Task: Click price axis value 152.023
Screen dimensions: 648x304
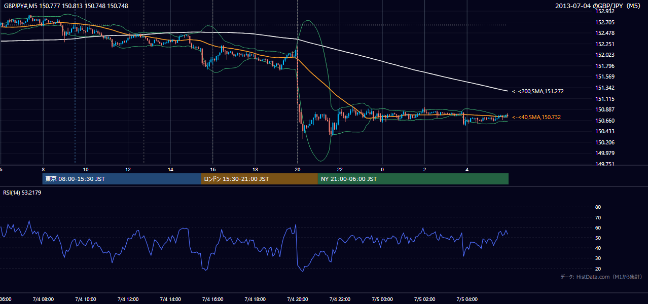Action: point(605,55)
